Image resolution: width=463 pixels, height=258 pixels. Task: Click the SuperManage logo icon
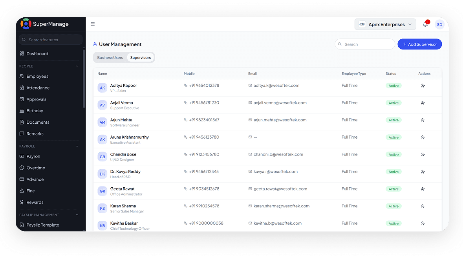26,24
